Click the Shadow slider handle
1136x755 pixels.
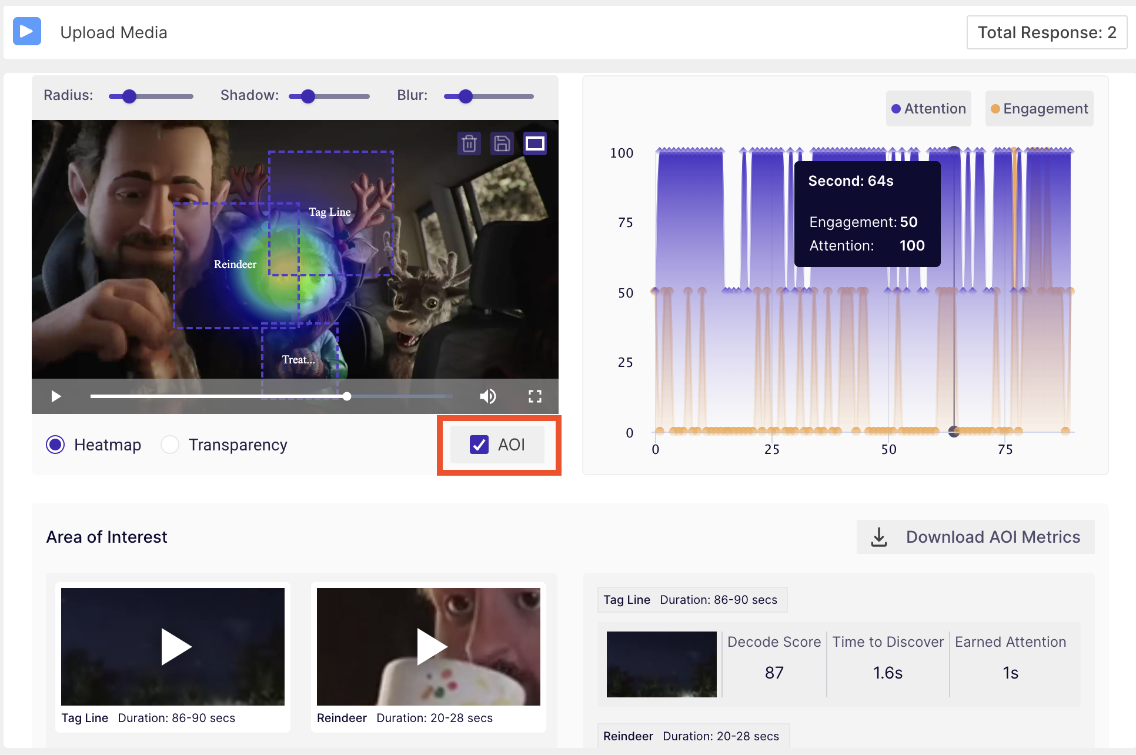[x=308, y=96]
